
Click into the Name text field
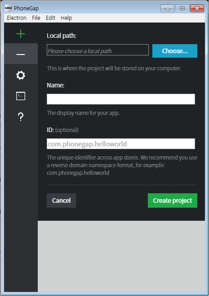point(121,99)
